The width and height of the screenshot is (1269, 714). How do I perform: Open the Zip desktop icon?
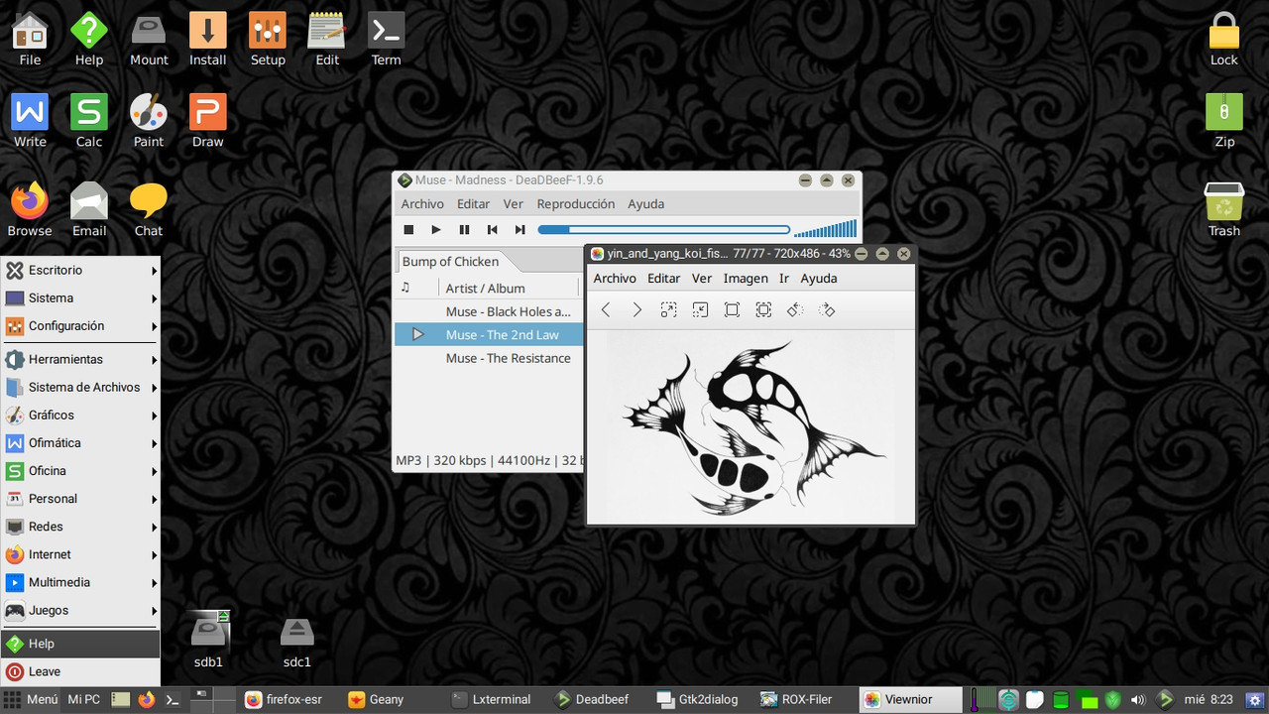point(1224,120)
